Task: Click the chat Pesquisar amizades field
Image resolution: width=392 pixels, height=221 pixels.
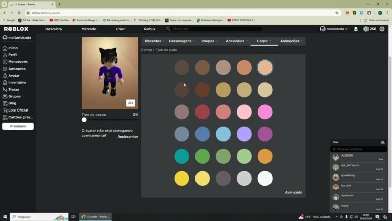Action: 358,149
